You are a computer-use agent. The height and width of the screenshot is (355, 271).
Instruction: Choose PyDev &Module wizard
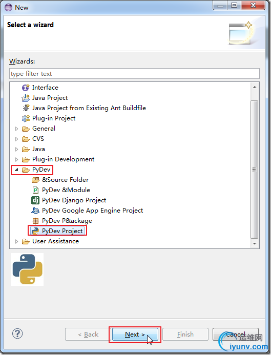pyautogui.click(x=66, y=190)
